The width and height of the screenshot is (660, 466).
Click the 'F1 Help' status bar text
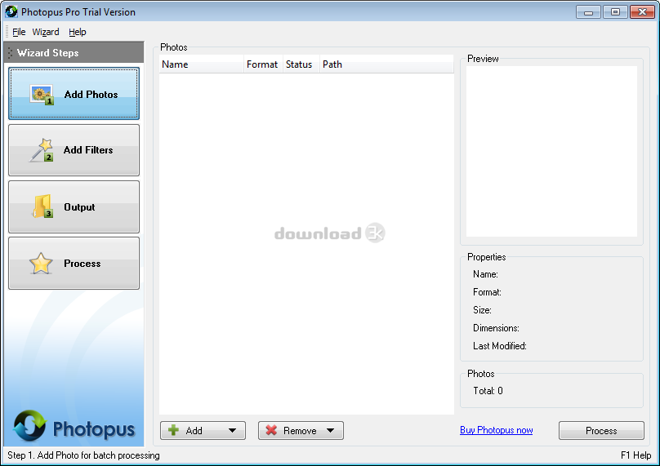[x=635, y=455]
